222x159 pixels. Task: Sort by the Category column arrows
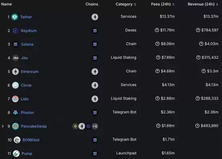point(135,4)
